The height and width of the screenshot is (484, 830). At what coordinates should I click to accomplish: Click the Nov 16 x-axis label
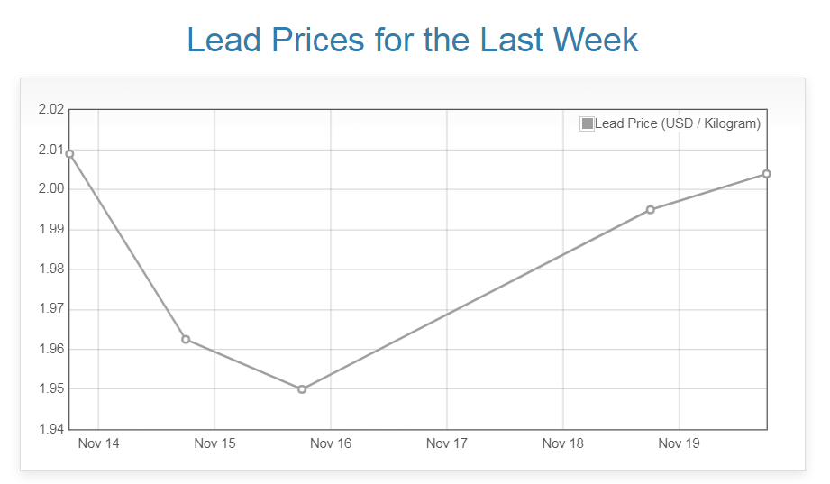(331, 443)
